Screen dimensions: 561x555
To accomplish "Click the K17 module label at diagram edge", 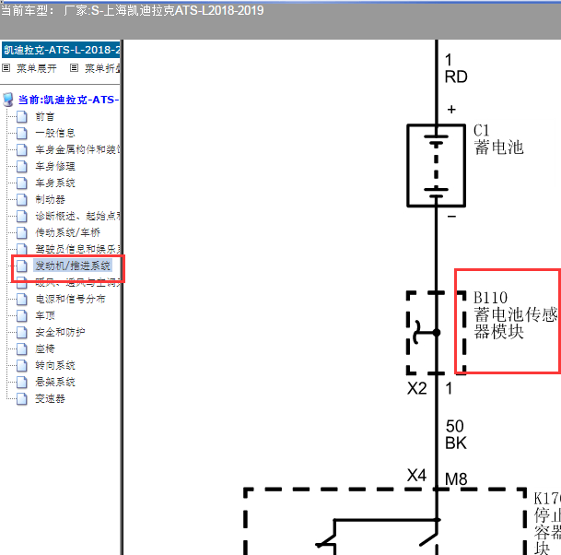I will [x=547, y=523].
